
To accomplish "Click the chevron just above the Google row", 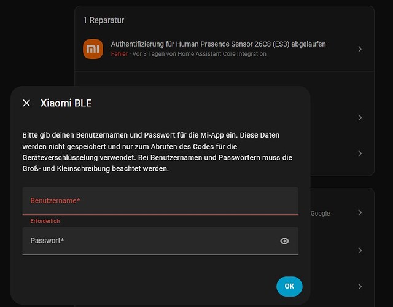I will [x=360, y=153].
